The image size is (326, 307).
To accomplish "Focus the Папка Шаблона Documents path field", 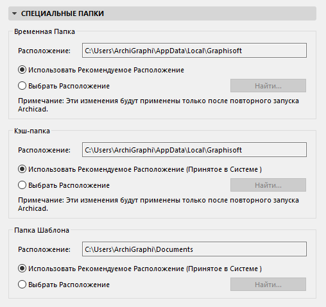I will (194, 249).
